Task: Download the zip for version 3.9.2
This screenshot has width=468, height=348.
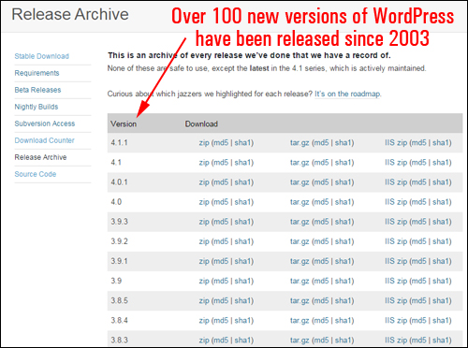Action: tap(204, 241)
